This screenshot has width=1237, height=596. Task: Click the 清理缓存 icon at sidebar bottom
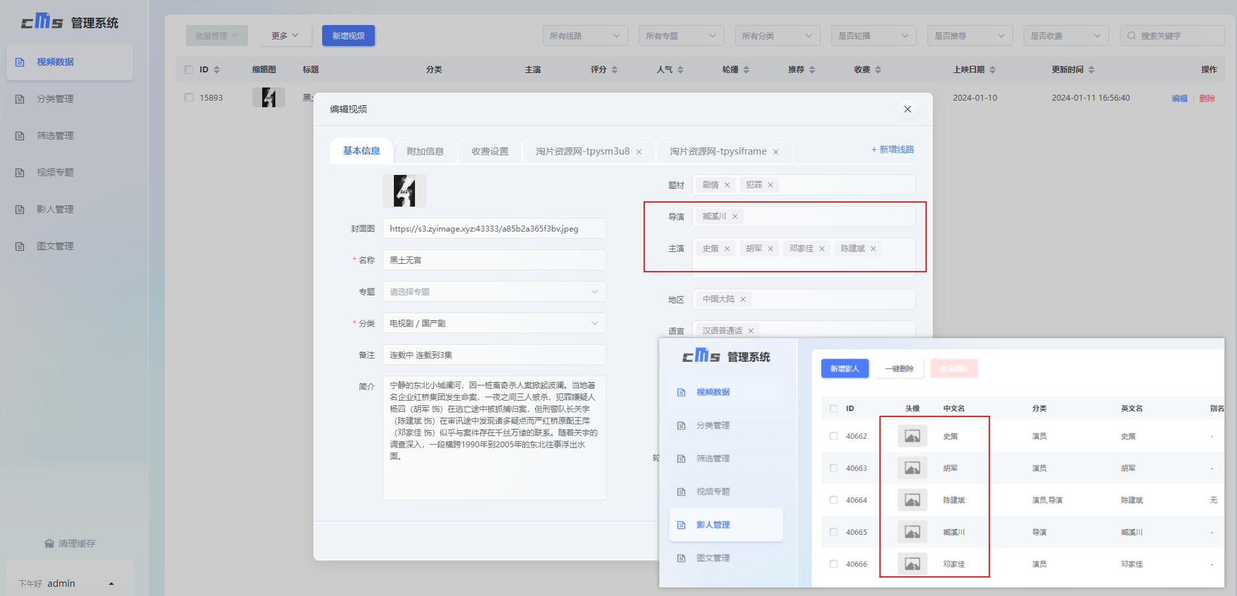click(49, 543)
